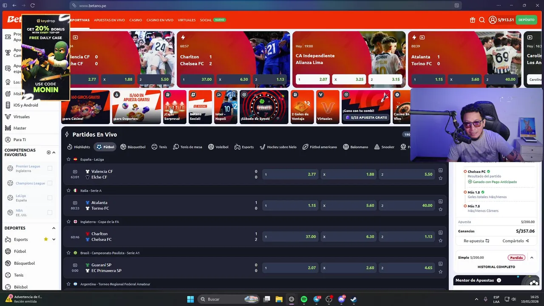544x306 pixels.
Task: Click the green Depósito button
Action: tap(526, 20)
